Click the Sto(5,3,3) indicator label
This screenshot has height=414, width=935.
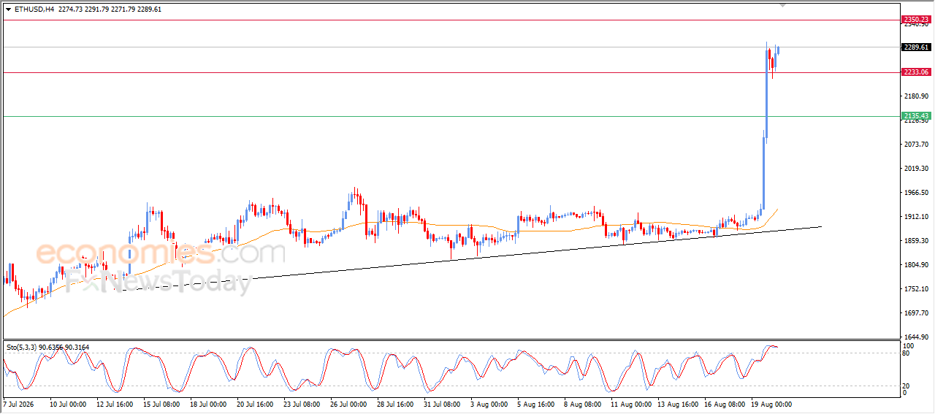(21, 347)
